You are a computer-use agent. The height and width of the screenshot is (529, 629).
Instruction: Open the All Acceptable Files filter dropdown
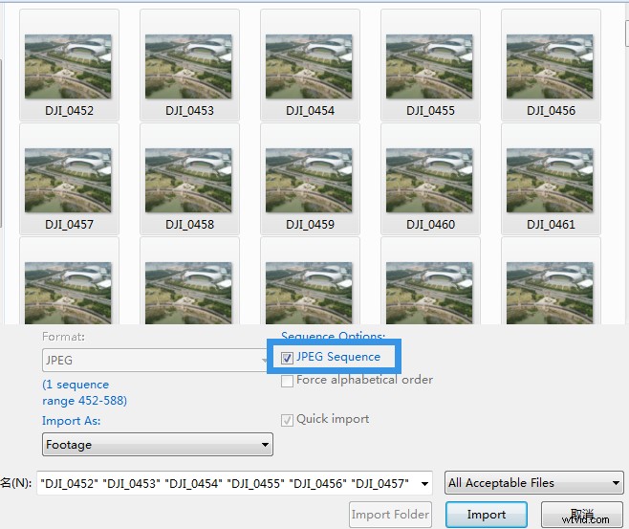[534, 483]
